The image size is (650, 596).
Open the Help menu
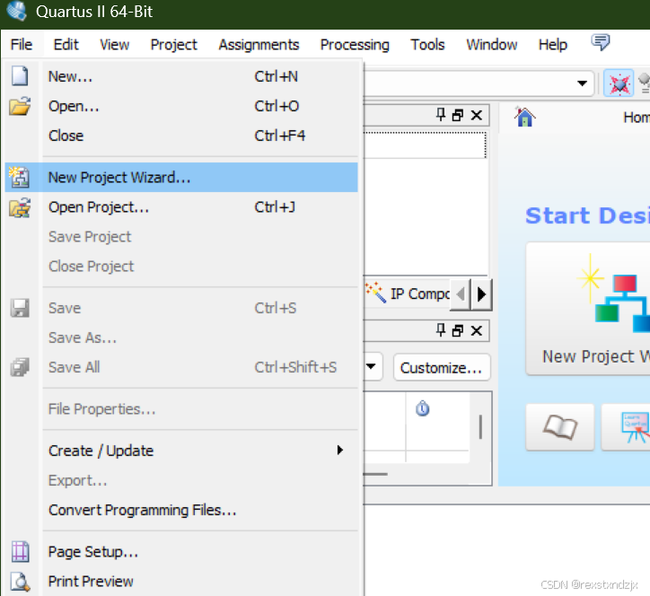pos(552,44)
